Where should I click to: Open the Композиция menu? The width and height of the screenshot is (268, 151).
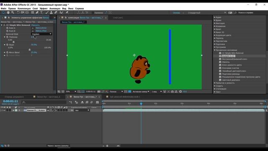pos(24,8)
